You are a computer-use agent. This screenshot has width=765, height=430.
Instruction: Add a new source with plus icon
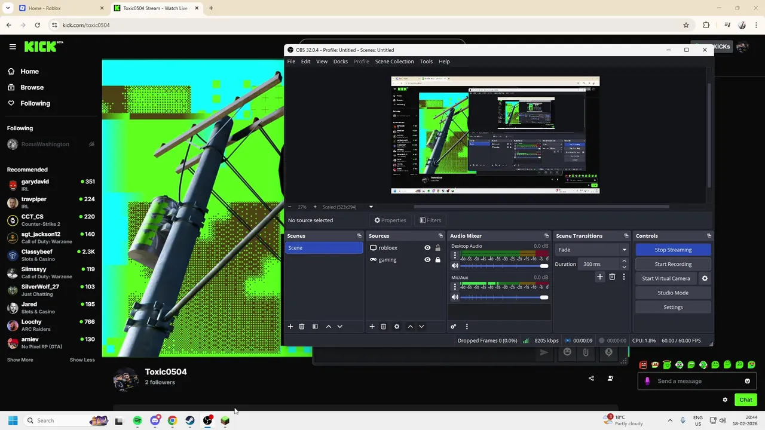point(372,327)
